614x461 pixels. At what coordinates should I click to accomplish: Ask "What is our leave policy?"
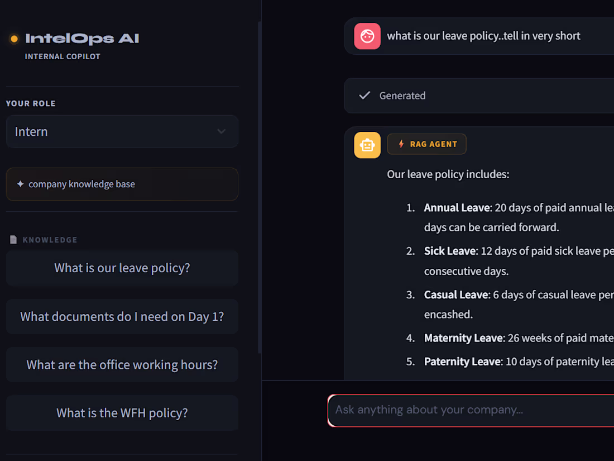(x=122, y=268)
